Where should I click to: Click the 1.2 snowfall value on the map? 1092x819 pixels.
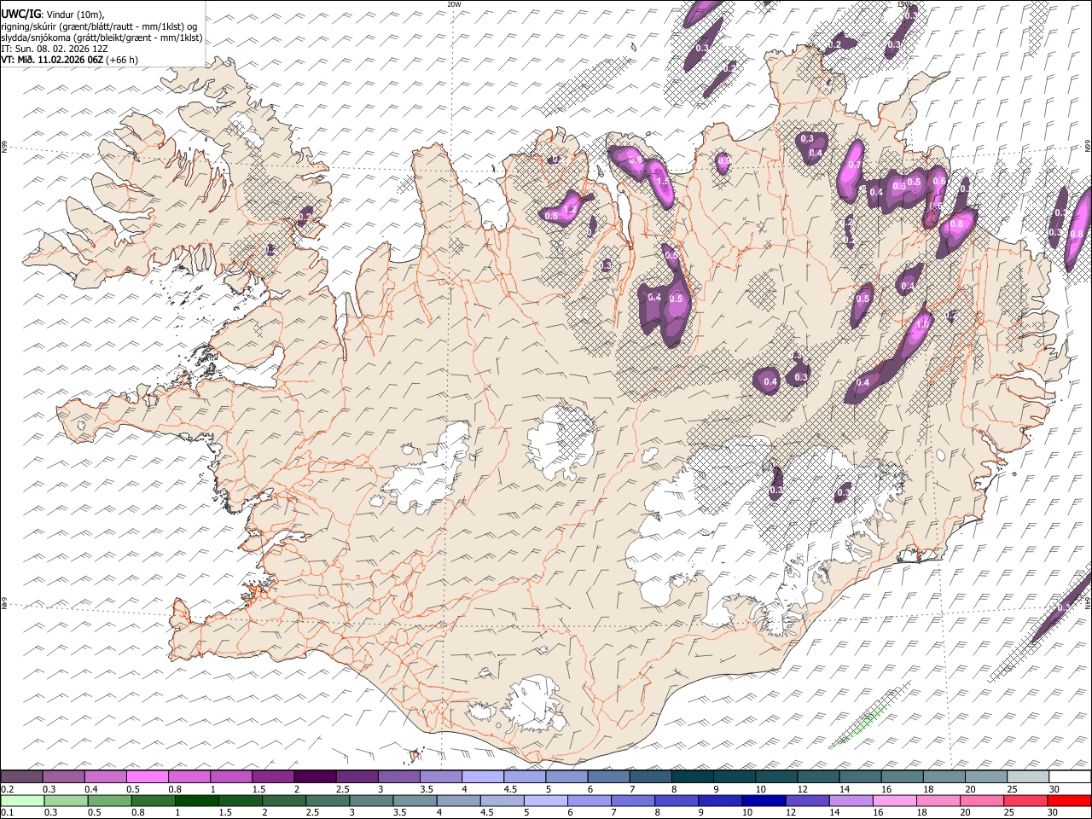(572, 209)
